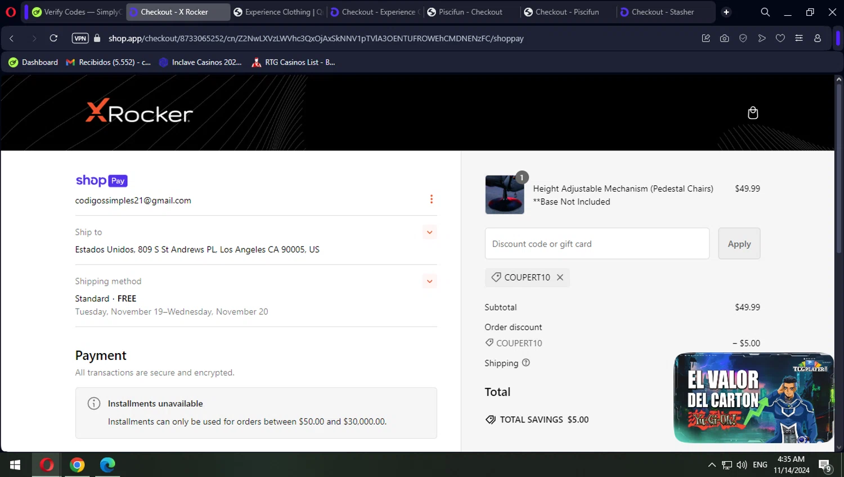Remove the COUPERT10 discount code

coord(560,277)
